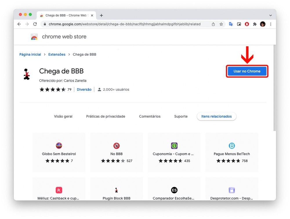Open the Extensions puzzle piece menu
This screenshot has height=219, width=290.
pyautogui.click(x=255, y=24)
